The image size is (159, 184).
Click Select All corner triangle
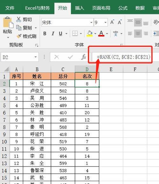(x=6, y=69)
